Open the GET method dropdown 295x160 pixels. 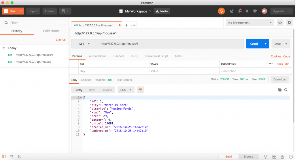coord(84,44)
